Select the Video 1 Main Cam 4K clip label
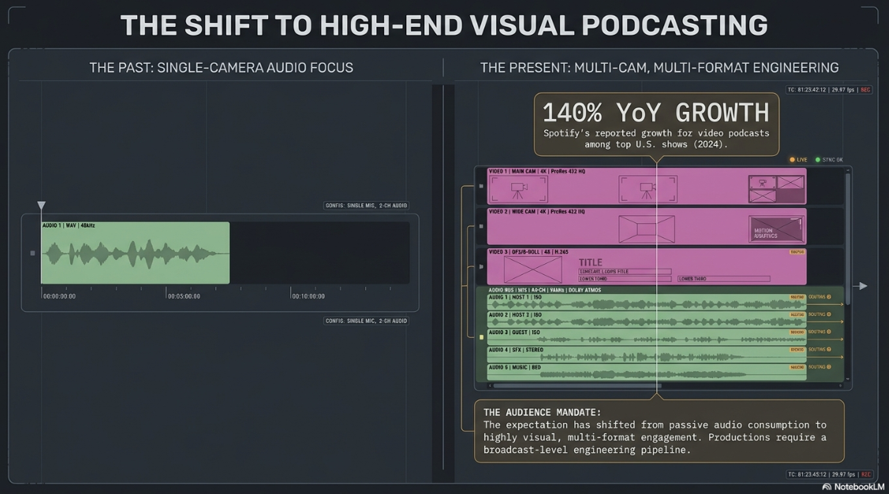This screenshot has width=889, height=494. pos(537,171)
